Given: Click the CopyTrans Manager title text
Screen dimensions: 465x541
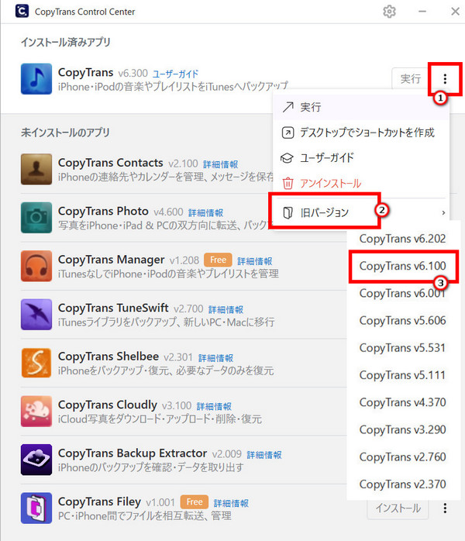Looking at the screenshot, I should tap(111, 260).
